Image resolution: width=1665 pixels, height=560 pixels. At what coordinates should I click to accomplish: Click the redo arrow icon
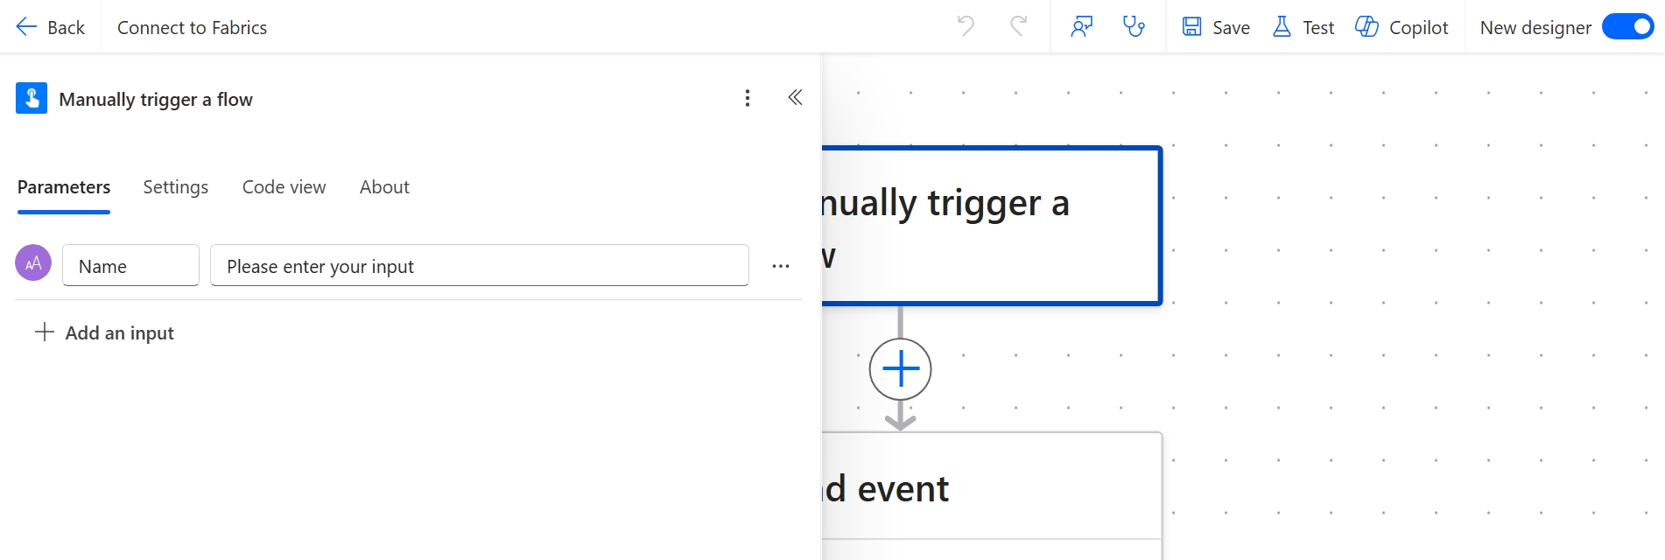coord(1018,26)
